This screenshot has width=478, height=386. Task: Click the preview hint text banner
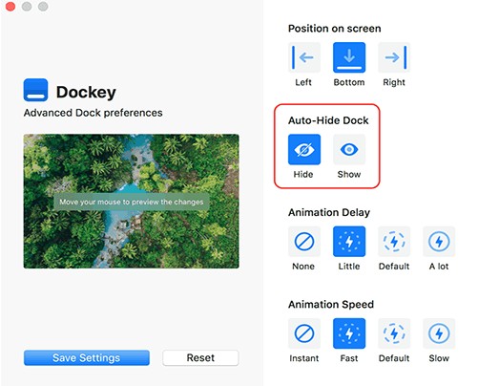[x=132, y=202]
